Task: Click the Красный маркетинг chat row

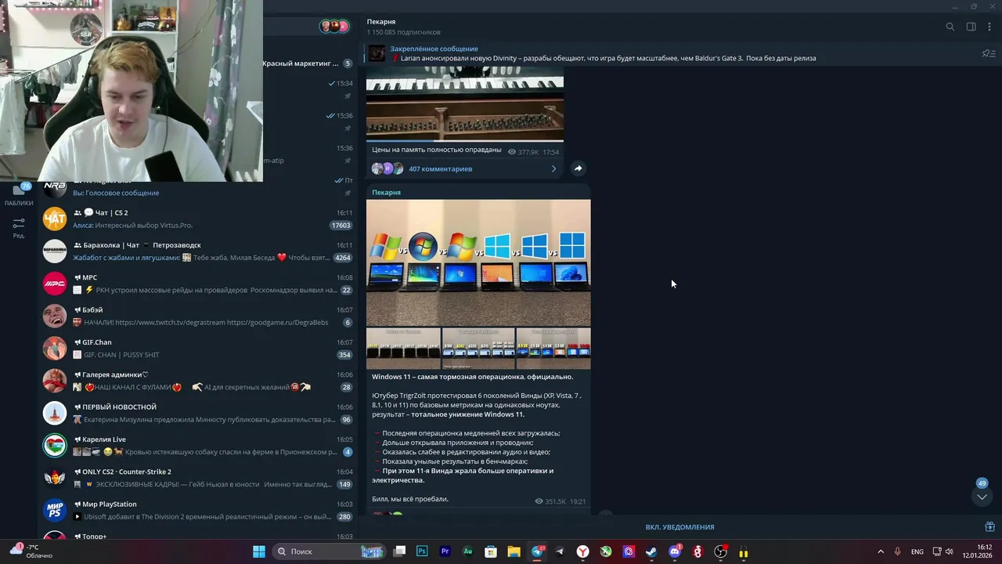Action: pos(308,63)
